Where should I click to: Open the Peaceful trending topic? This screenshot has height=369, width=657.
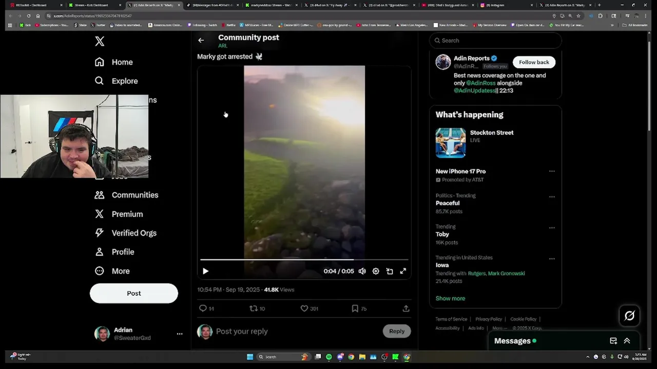(448, 203)
